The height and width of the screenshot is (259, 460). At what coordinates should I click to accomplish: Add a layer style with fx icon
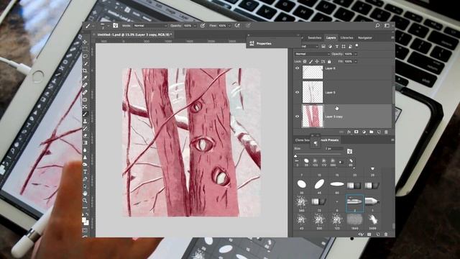[x=349, y=132]
